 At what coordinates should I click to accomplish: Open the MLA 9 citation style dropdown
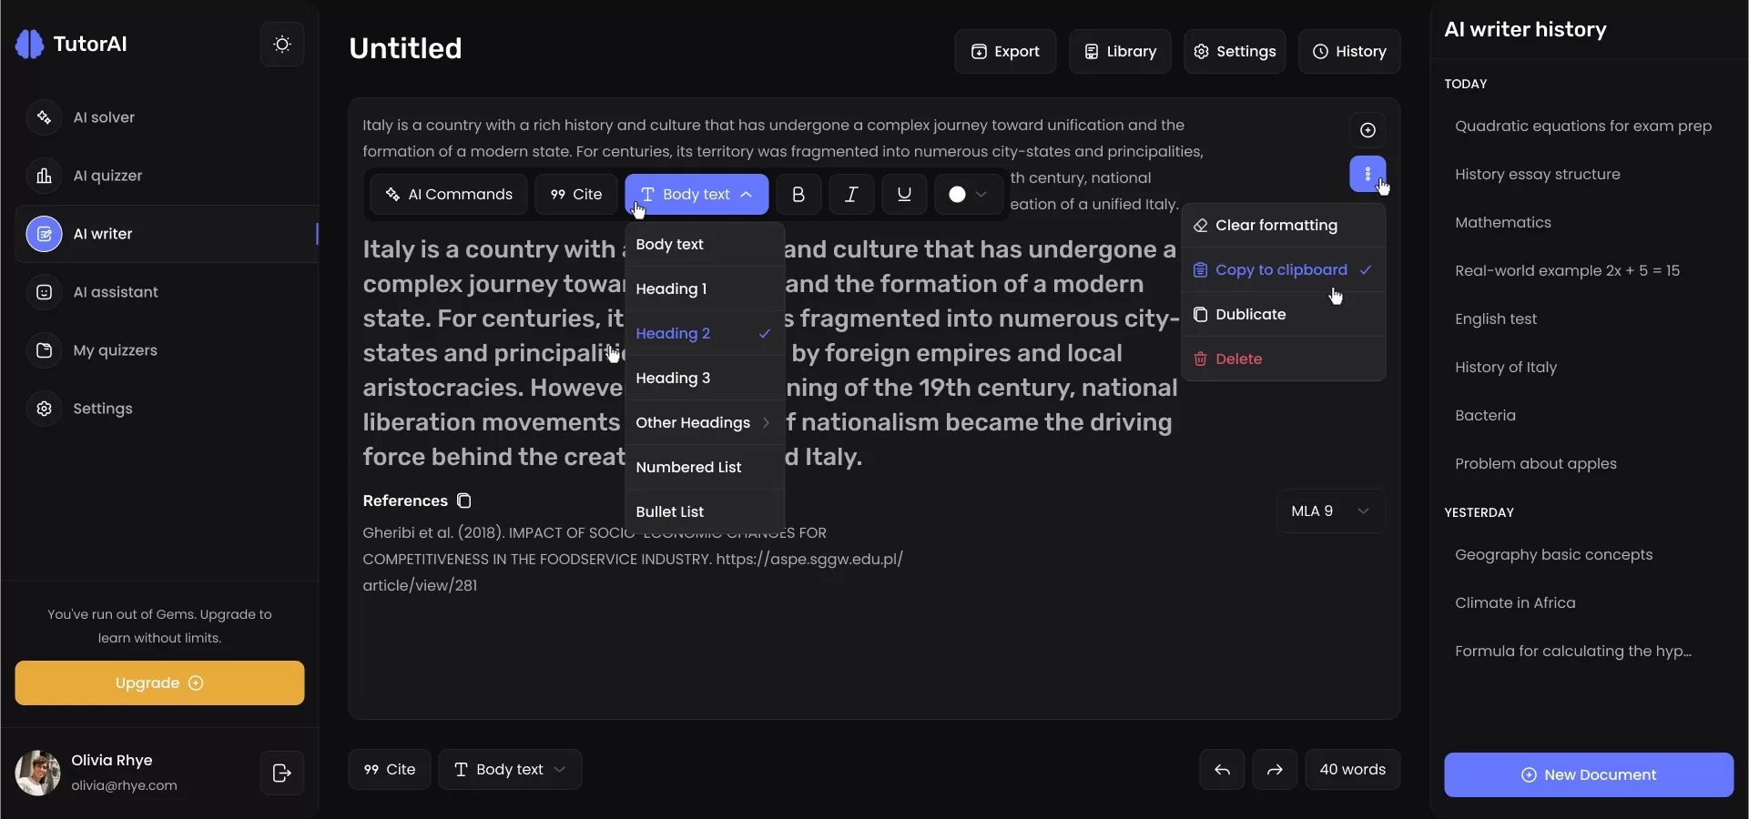click(x=1330, y=511)
